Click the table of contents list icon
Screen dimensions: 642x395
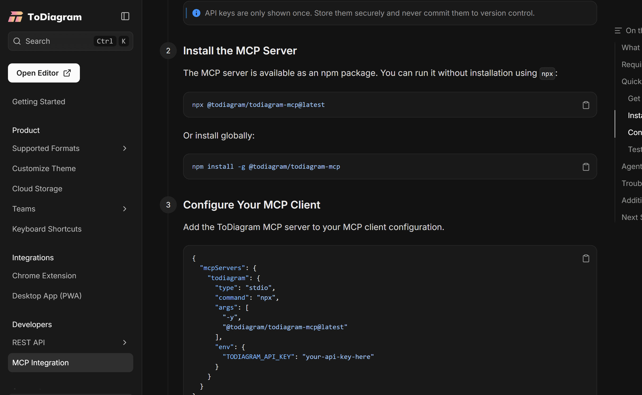coord(618,31)
